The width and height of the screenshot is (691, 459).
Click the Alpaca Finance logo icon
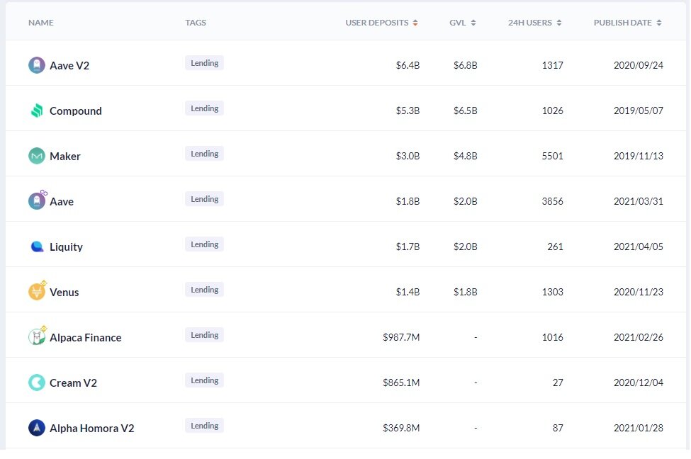coord(37,337)
